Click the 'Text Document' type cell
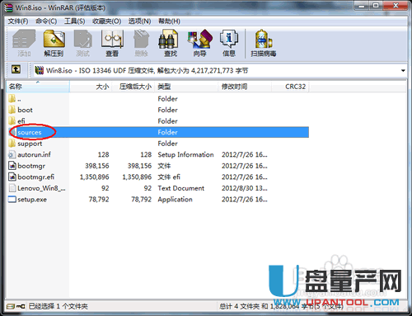Viewport: 412px width, 316px height. [x=181, y=188]
